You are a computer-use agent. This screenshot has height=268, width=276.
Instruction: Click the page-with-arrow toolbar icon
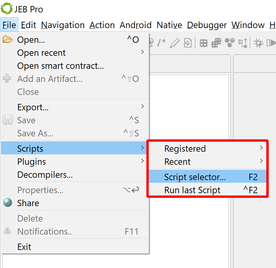click(x=188, y=43)
